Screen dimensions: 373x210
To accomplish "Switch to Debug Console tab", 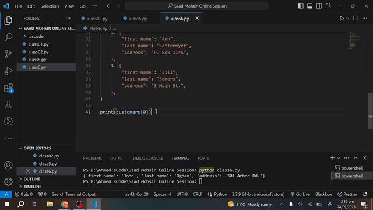I will coord(148,158).
